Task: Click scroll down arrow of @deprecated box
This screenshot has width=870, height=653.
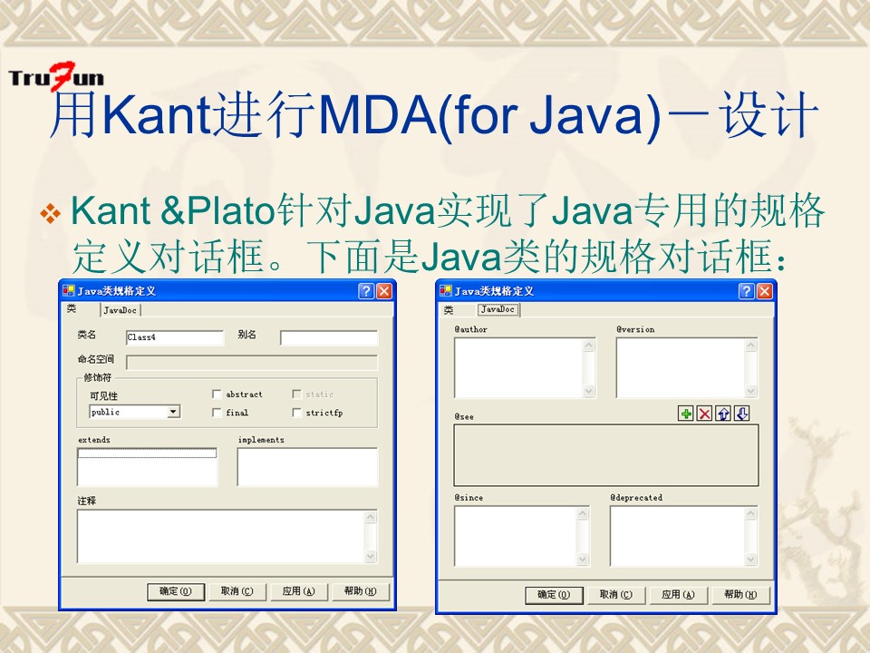Action: tap(750, 560)
